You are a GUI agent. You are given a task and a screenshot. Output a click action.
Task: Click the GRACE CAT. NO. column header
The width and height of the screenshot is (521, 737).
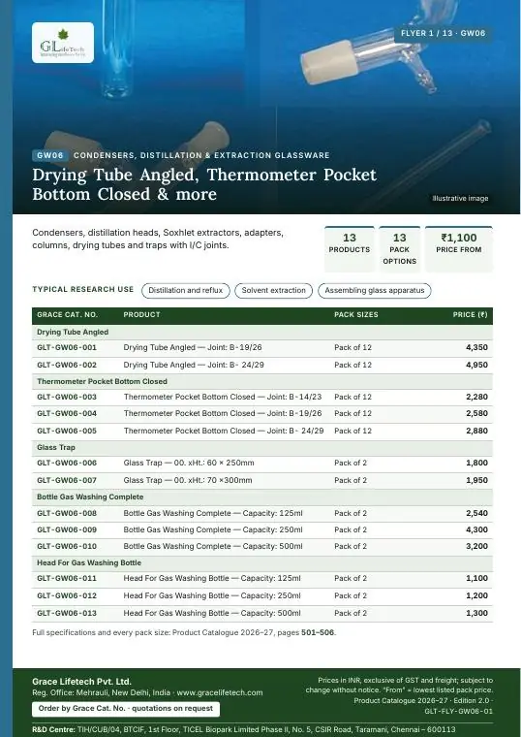pos(67,315)
